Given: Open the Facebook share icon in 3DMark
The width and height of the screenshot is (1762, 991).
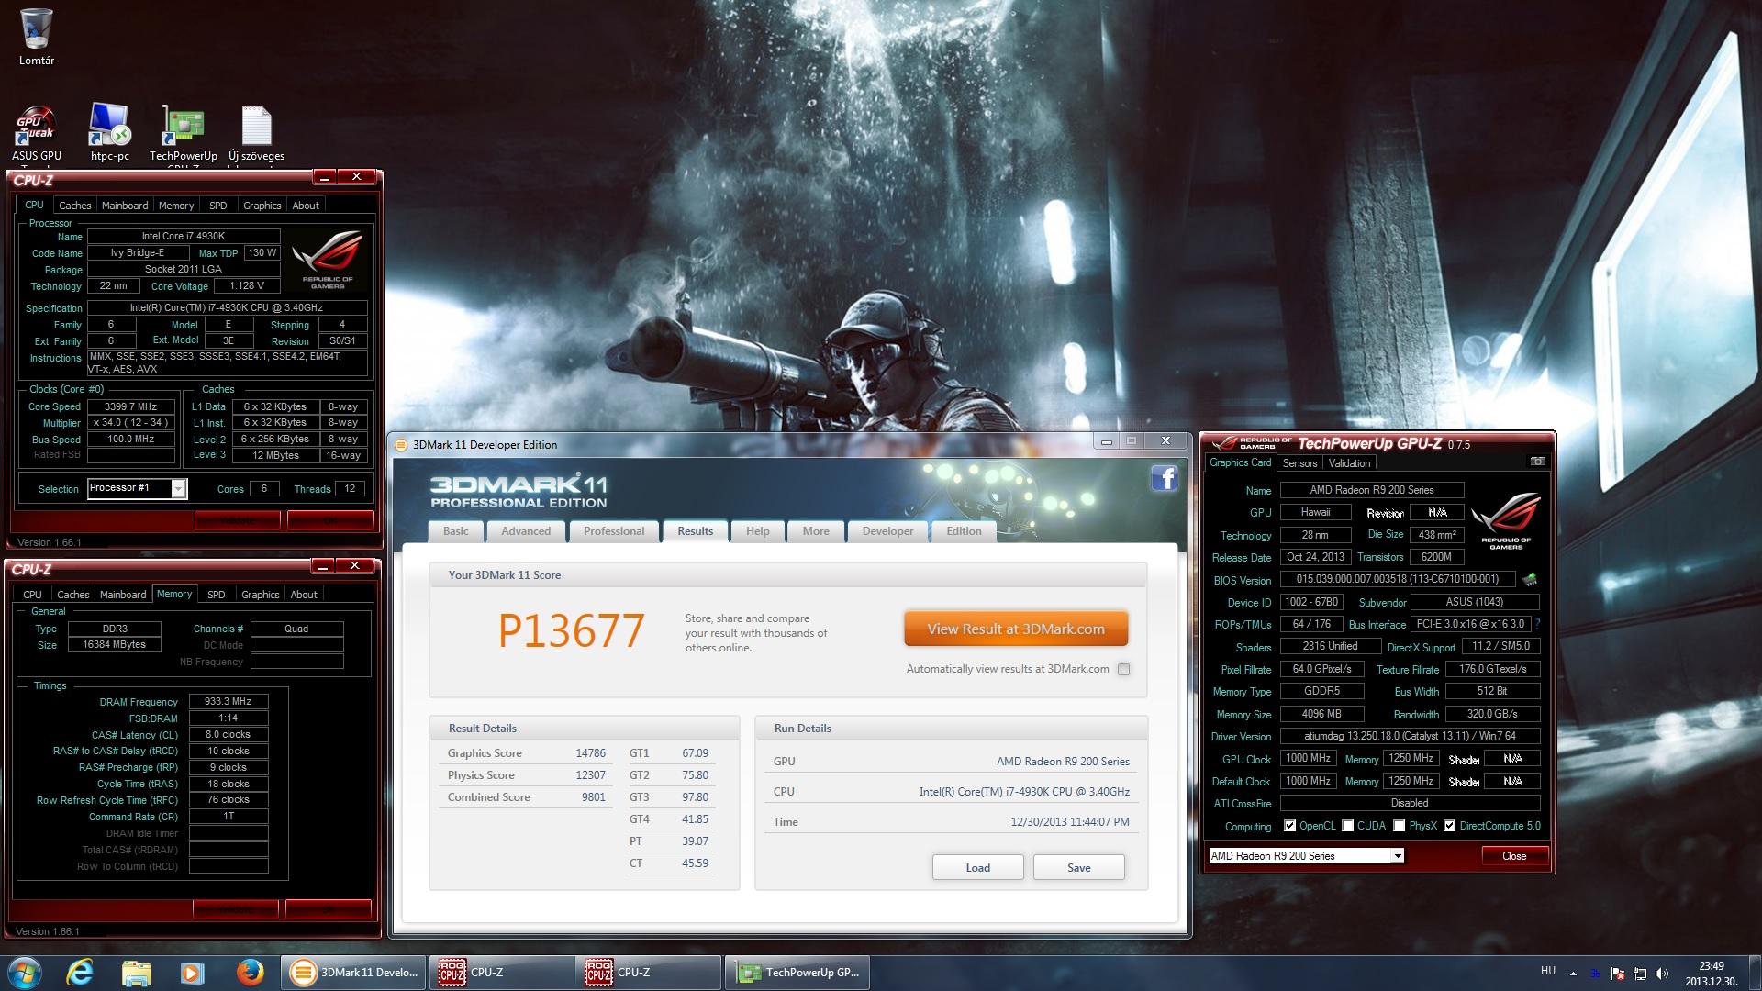Looking at the screenshot, I should click(1164, 478).
